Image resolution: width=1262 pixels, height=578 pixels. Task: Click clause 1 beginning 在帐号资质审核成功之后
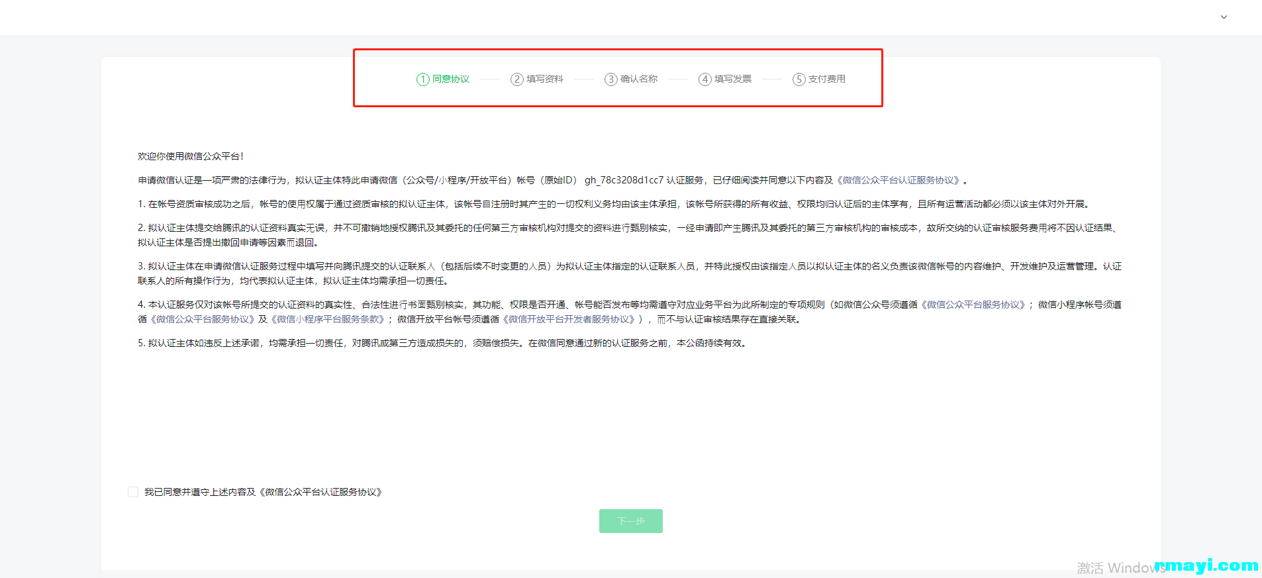click(614, 204)
